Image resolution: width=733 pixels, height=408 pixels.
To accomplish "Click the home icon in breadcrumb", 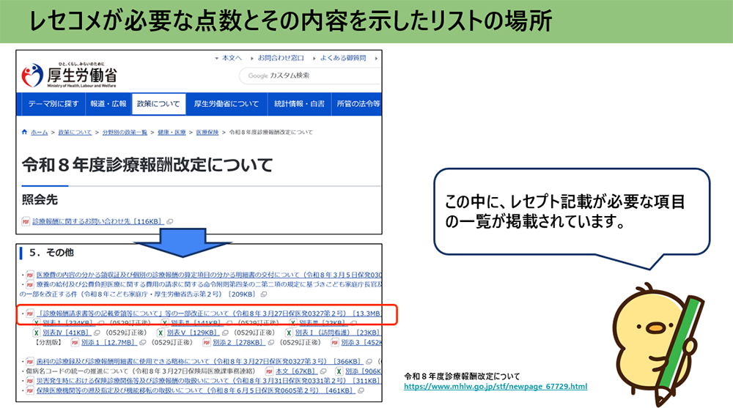I will tap(24, 133).
